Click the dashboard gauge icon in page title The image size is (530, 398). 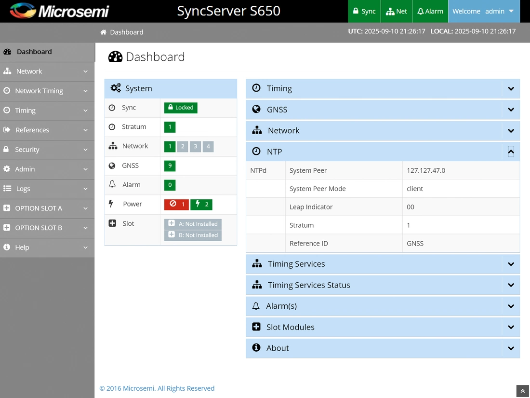(115, 57)
